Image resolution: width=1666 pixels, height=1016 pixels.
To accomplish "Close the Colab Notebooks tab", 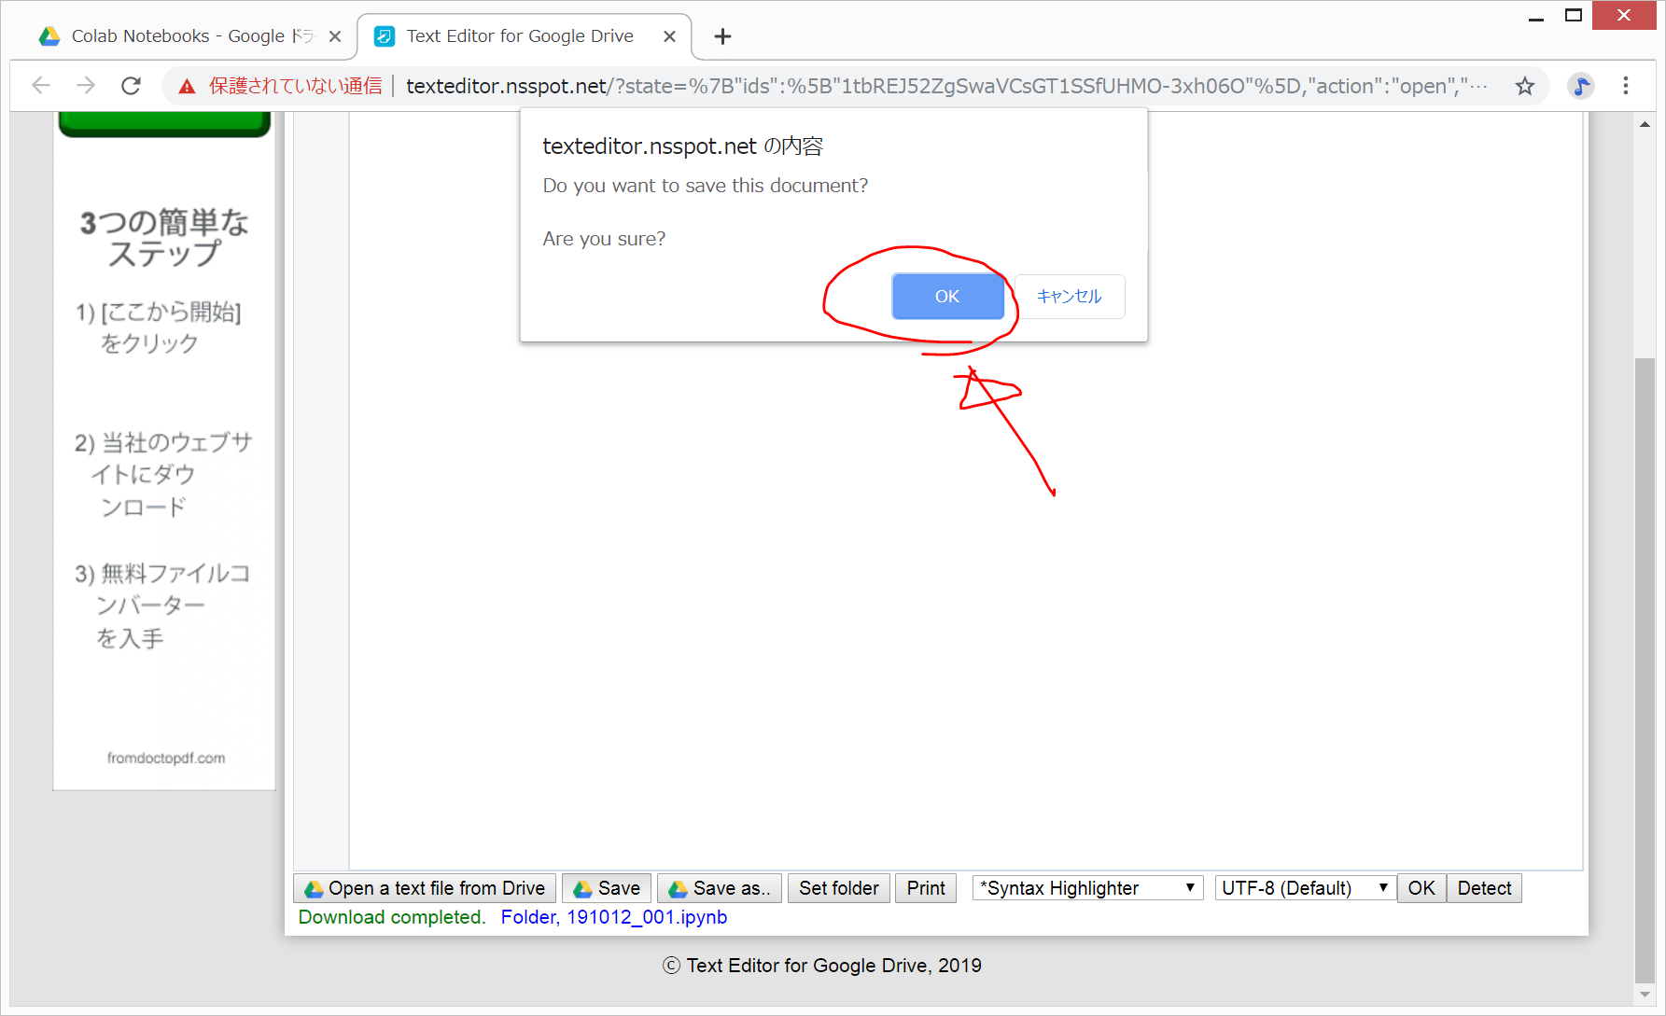I will point(335,36).
